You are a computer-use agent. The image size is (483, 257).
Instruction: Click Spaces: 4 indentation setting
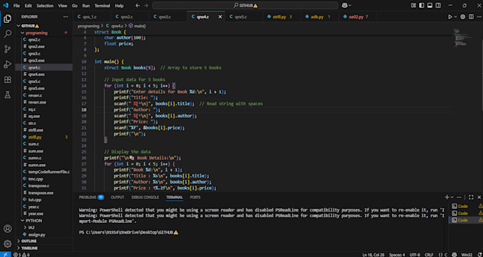pyautogui.click(x=397, y=255)
